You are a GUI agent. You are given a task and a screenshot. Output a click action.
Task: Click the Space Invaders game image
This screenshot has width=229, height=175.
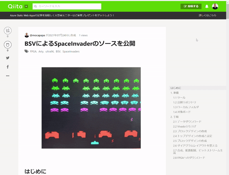[x=91, y=108]
